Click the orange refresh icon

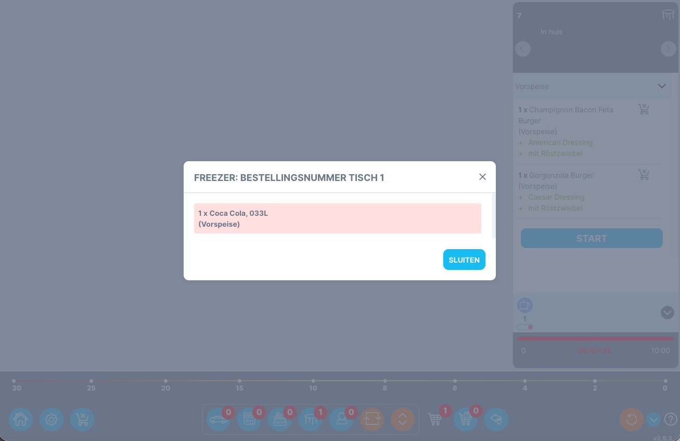(x=632, y=419)
